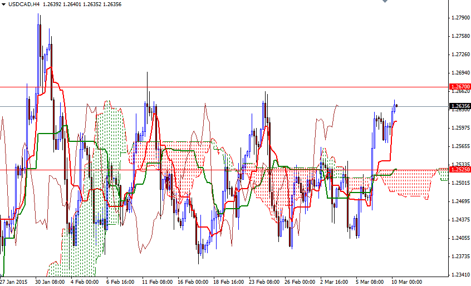This screenshot has height=286, width=471.
Task: Click the 1.27260 price scale value
Action: [x=460, y=55]
